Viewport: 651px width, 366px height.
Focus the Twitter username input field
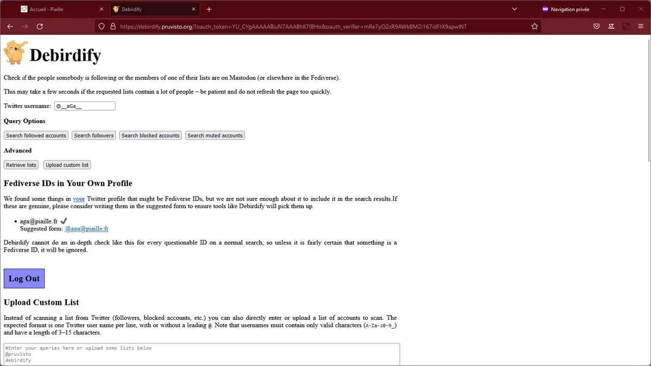[x=85, y=106]
